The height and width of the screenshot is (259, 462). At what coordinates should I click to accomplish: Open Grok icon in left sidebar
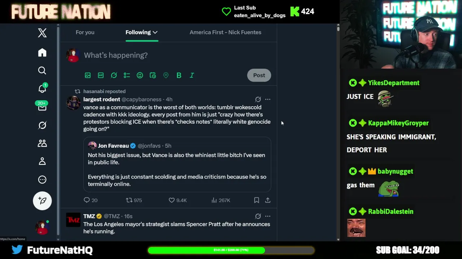[42, 125]
